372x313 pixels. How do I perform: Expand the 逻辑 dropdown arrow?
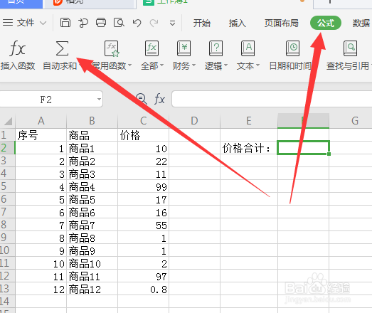[x=225, y=65]
